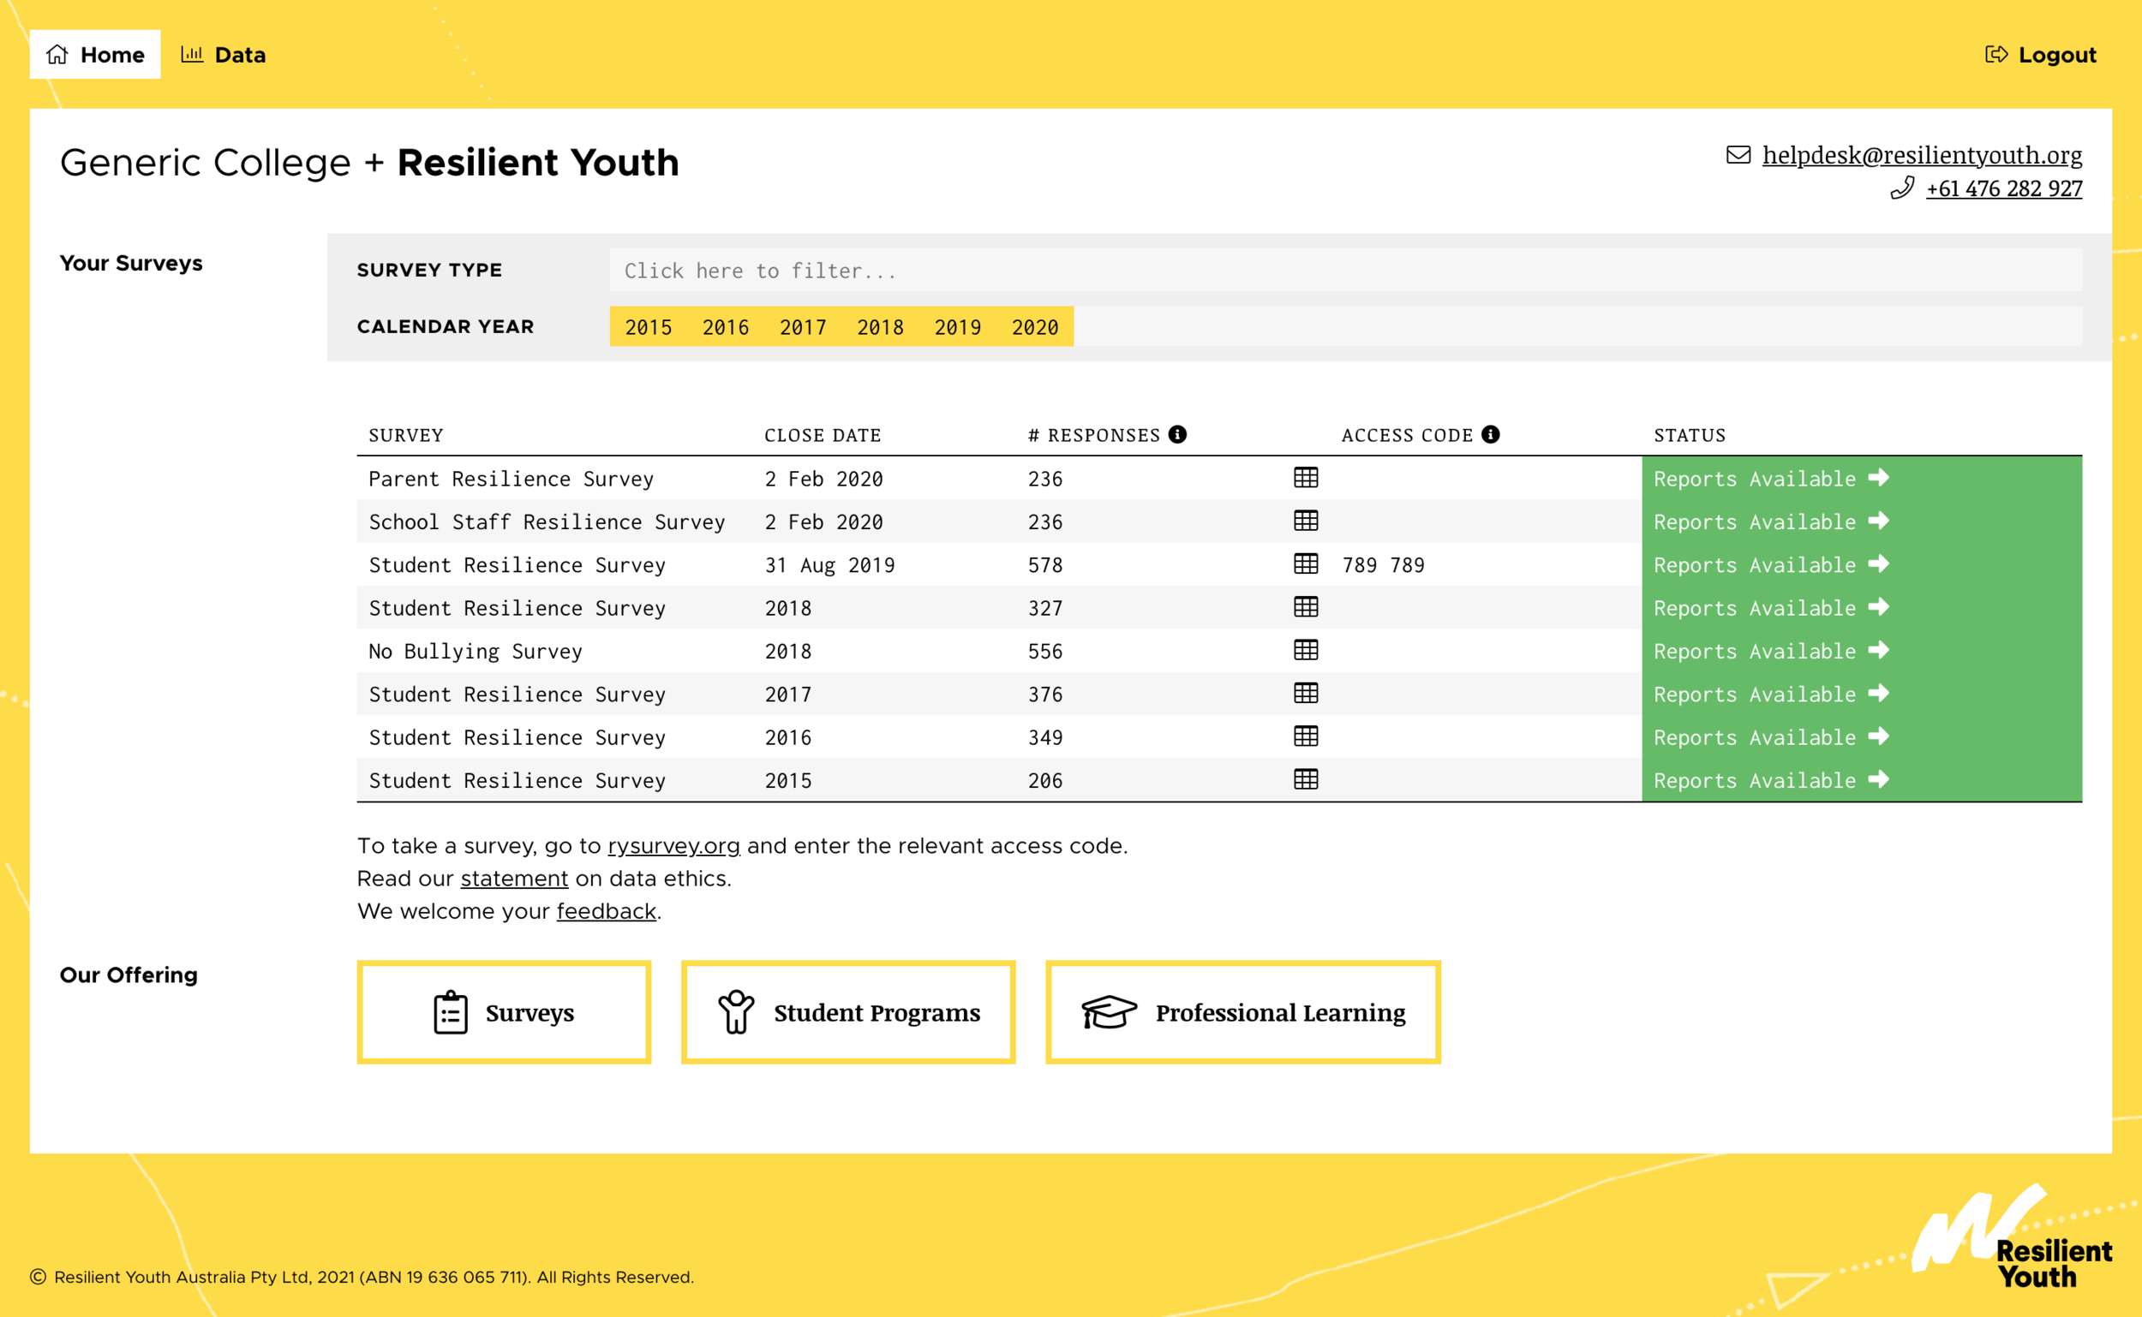
Task: Open the data table icon for No Bullying Survey
Action: (x=1306, y=650)
